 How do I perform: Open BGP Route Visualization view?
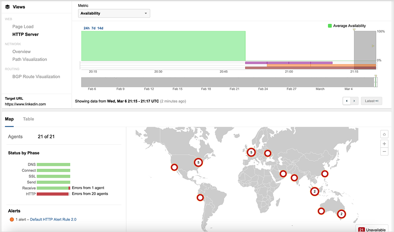point(36,77)
